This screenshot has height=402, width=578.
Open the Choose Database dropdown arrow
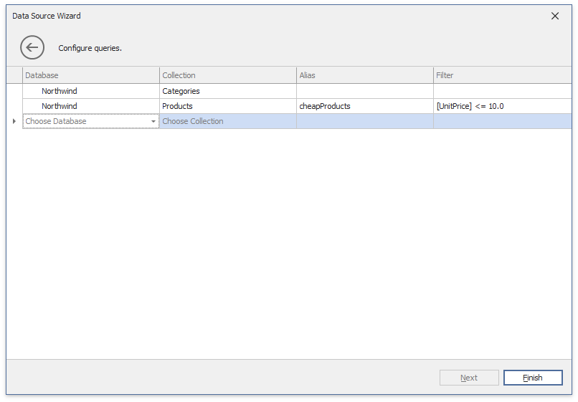(x=153, y=122)
